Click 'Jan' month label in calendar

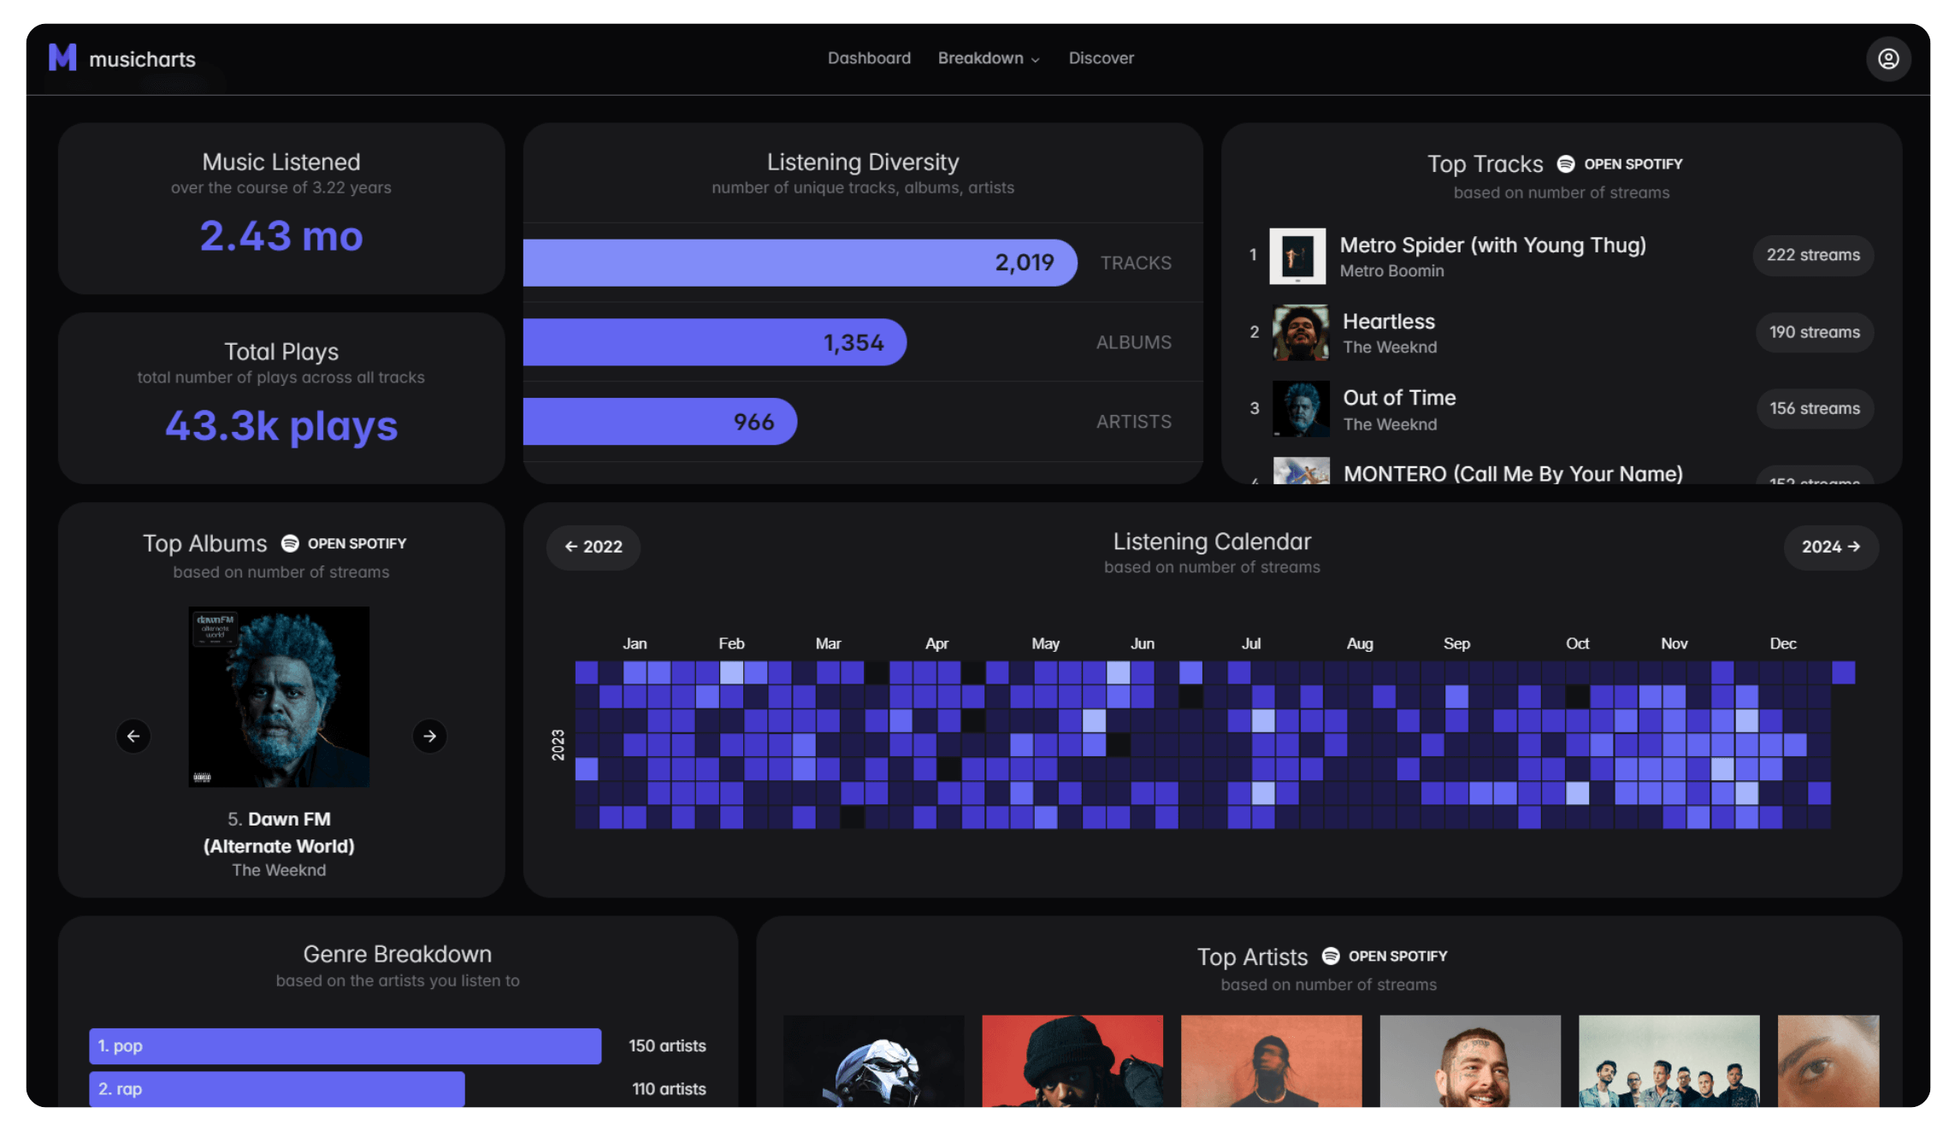pyautogui.click(x=635, y=643)
